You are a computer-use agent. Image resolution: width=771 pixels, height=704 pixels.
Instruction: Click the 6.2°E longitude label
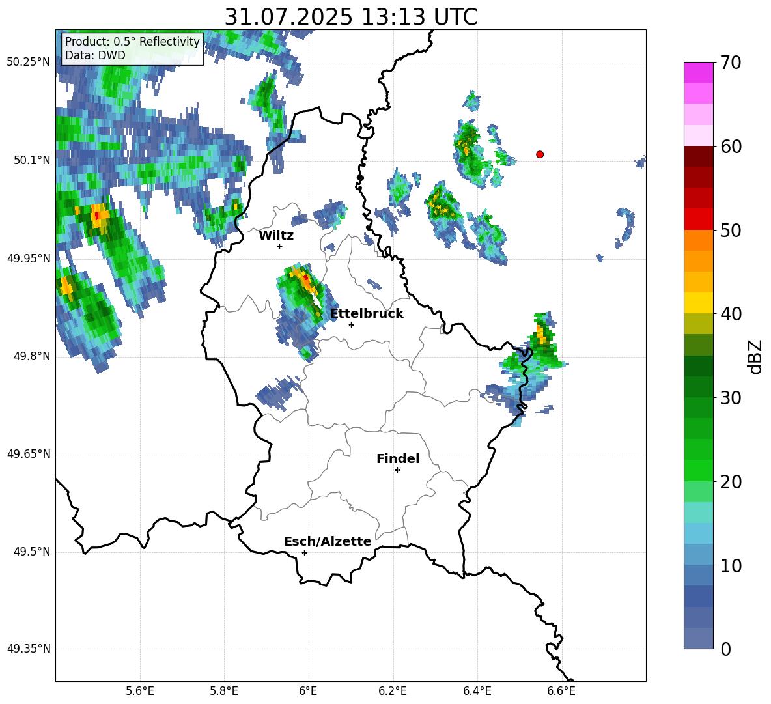[x=393, y=691]
